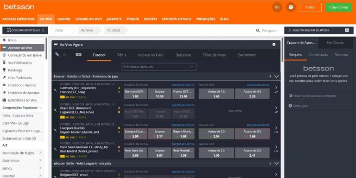Click the Entrar login button
This screenshot has height=178, width=356.
tap(311, 7)
